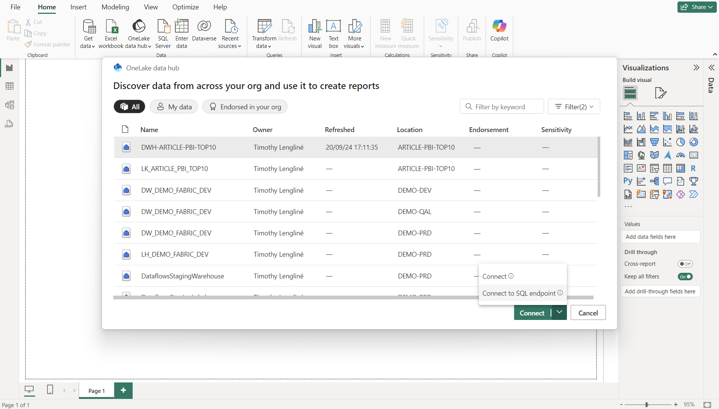Select the Connect menu option
This screenshot has width=719, height=409.
tap(523, 276)
